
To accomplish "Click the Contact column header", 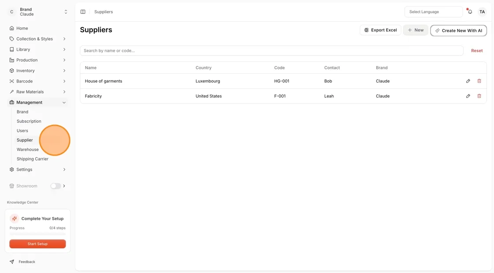I will pos(332,68).
